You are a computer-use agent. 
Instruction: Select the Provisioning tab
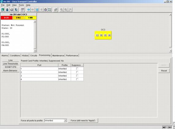45,55
